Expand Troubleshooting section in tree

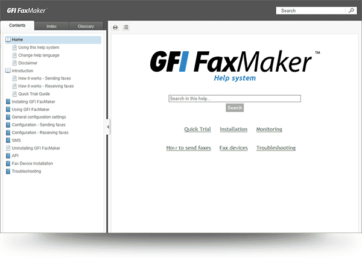(27, 171)
